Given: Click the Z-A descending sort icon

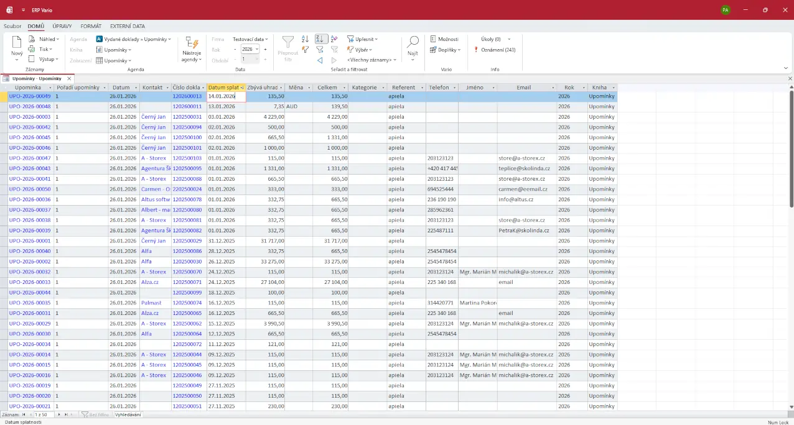Looking at the screenshot, I should coord(320,39).
